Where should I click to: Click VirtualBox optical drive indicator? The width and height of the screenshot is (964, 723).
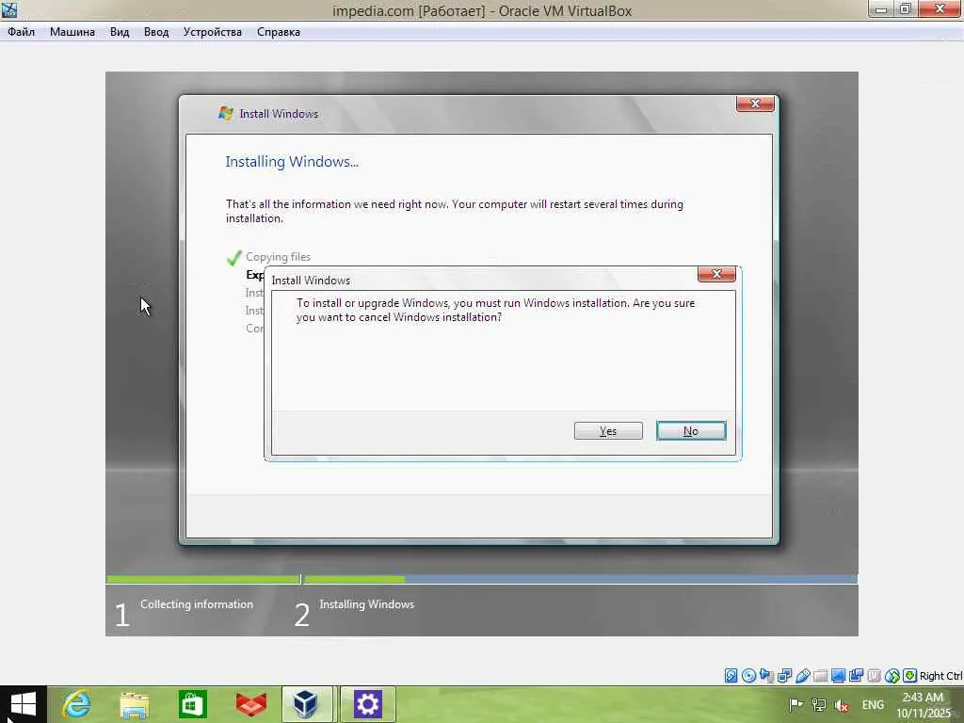[748, 676]
